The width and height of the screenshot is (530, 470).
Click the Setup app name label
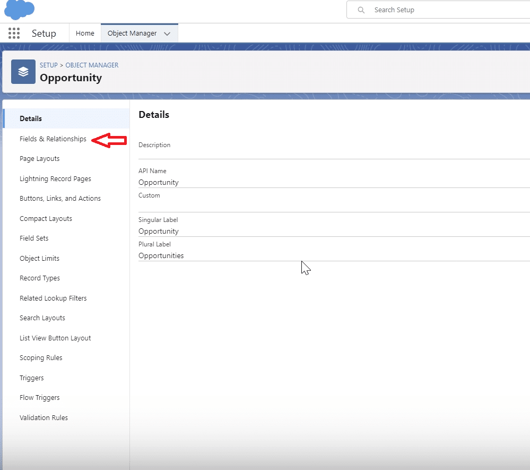(x=44, y=33)
